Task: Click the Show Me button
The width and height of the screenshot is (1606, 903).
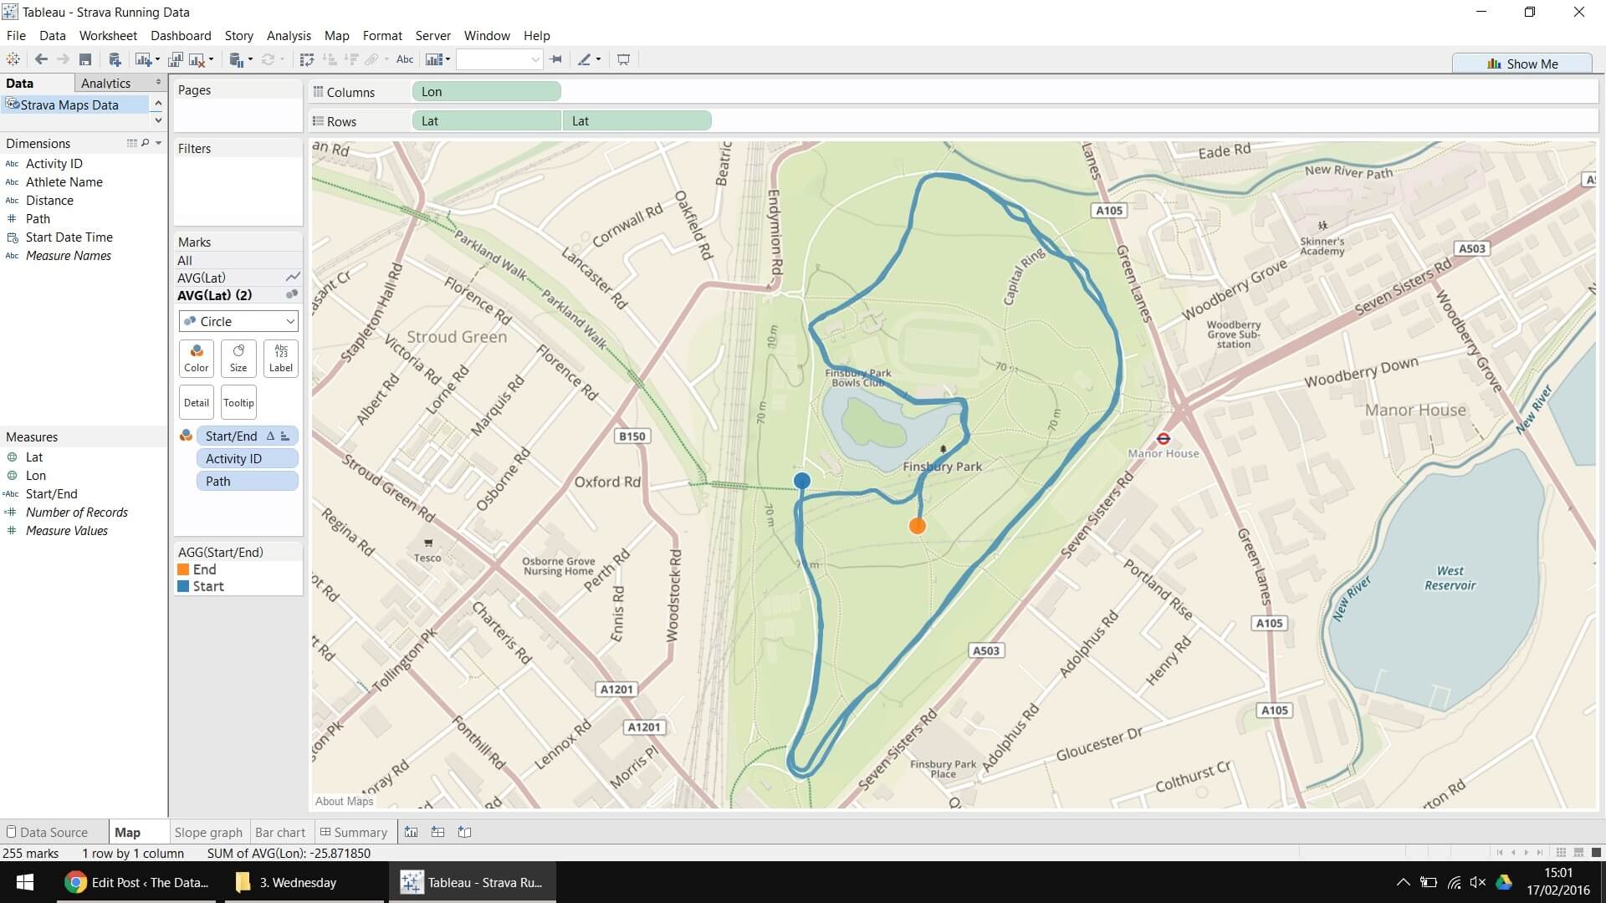Action: click(1522, 64)
